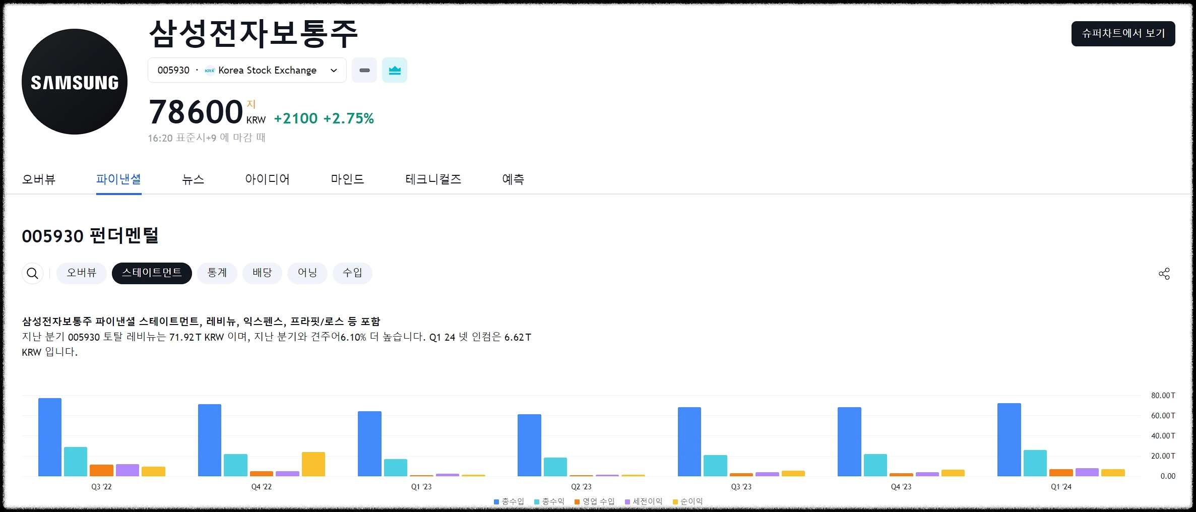Image resolution: width=1196 pixels, height=512 pixels.
Task: Click the gray dash icon button beside the exchange
Action: 364,70
